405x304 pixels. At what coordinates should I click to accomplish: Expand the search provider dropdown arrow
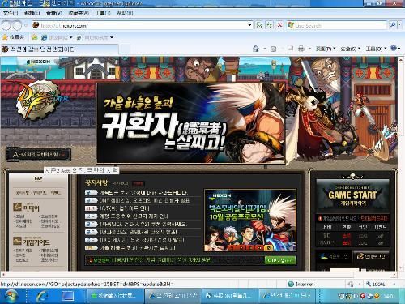click(400, 25)
